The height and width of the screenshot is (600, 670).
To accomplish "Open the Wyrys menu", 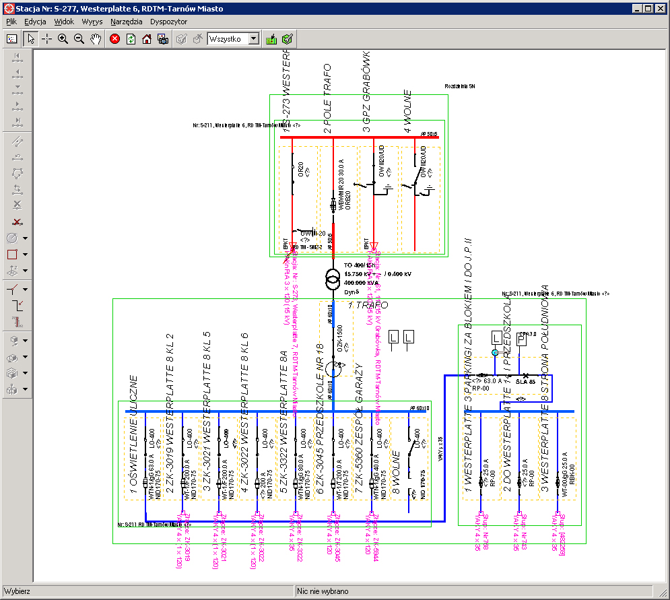I will pyautogui.click(x=92, y=22).
